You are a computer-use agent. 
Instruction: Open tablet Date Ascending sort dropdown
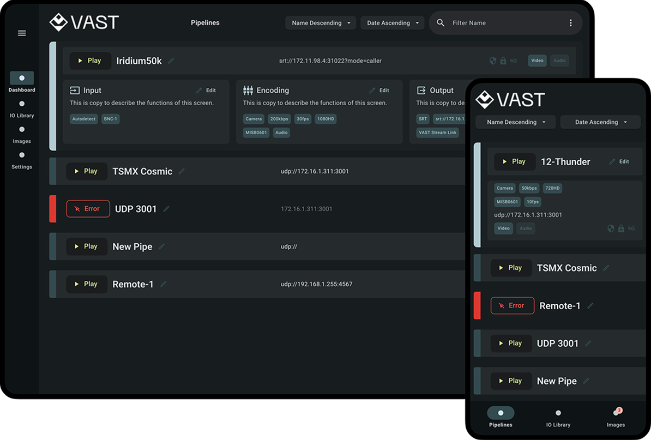(393, 23)
